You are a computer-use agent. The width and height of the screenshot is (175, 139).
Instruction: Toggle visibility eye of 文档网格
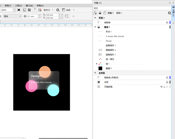click(x=161, y=87)
